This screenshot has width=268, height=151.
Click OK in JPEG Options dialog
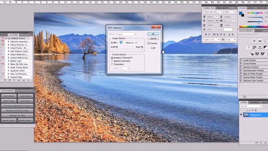pyautogui.click(x=153, y=34)
